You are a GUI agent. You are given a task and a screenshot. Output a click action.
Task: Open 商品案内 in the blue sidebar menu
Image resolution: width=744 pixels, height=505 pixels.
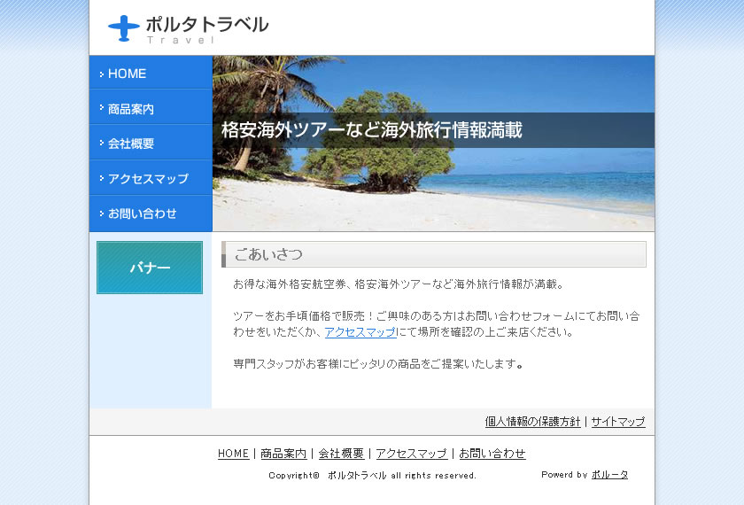point(151,108)
